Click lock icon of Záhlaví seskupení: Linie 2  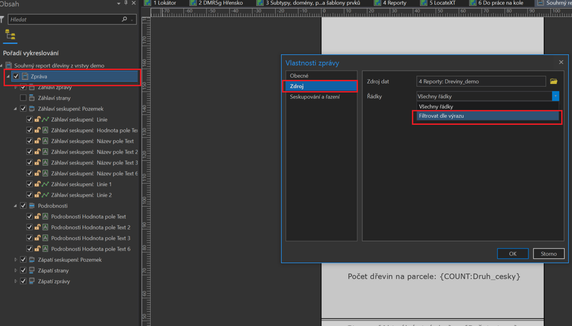coord(37,195)
